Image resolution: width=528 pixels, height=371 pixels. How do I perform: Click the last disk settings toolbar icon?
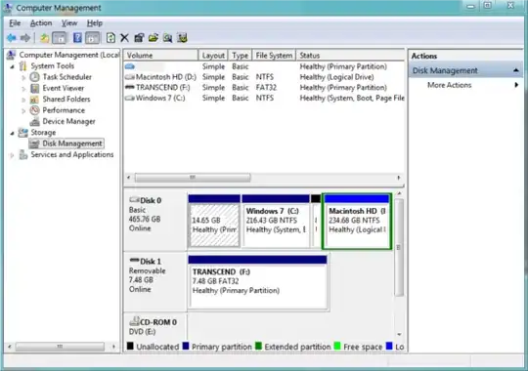tap(182, 38)
